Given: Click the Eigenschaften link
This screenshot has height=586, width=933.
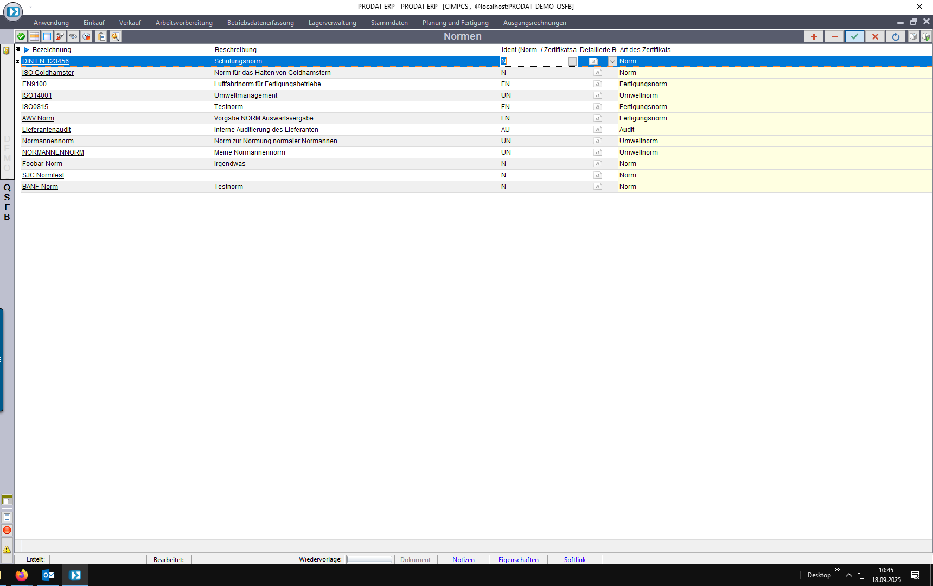Looking at the screenshot, I should (x=518, y=560).
